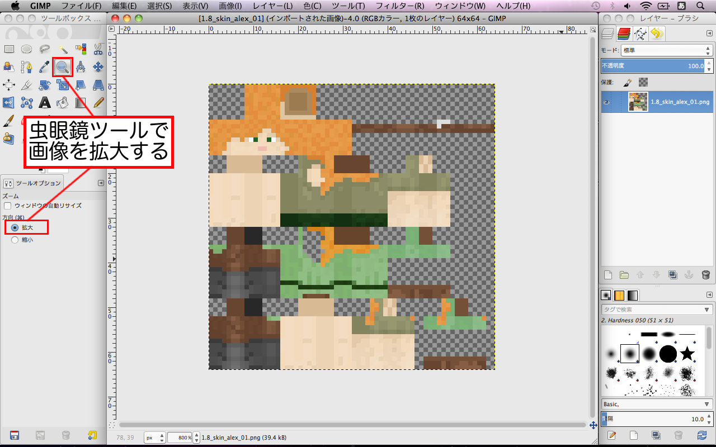Create a new layer button
716x447 pixels.
609,275
